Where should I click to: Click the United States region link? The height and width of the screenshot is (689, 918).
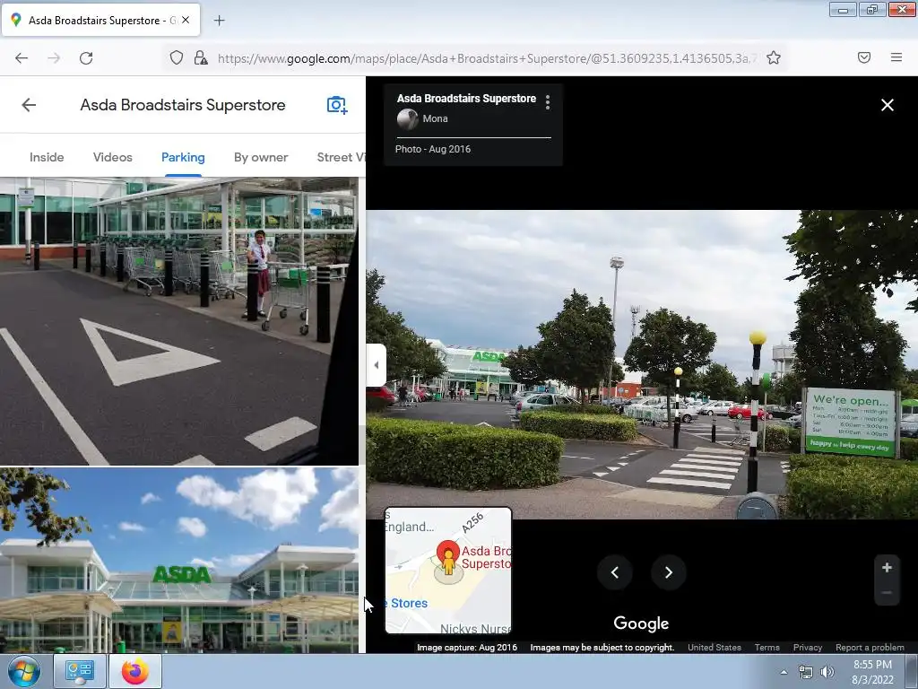point(714,648)
